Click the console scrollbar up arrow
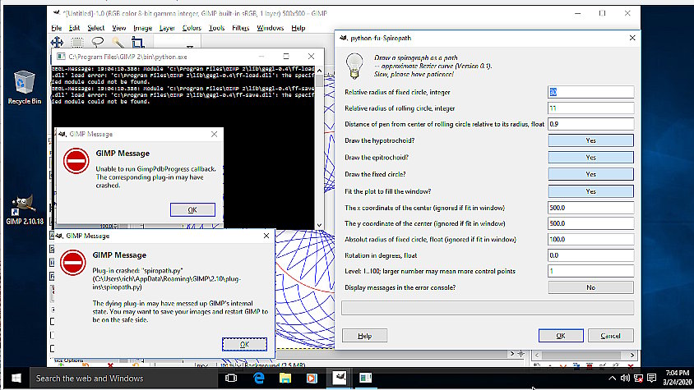The height and width of the screenshot is (390, 694). pyautogui.click(x=319, y=71)
